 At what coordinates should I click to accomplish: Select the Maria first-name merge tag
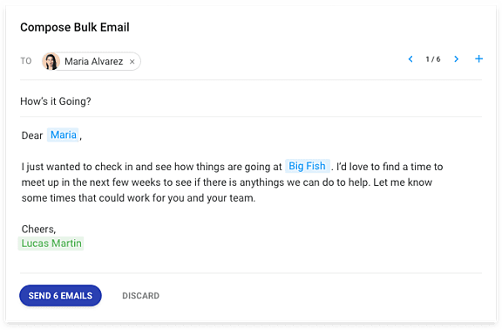tap(63, 134)
